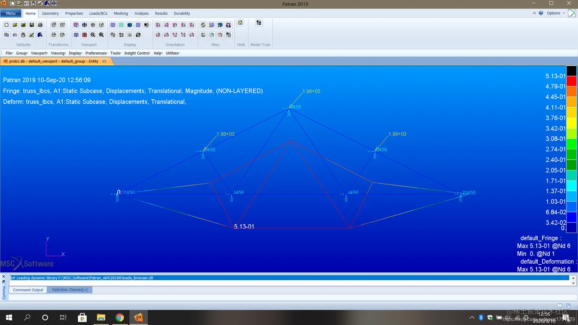Click the L-shaped icon in Misc group
The width and height of the screenshot is (578, 325).
point(203,35)
